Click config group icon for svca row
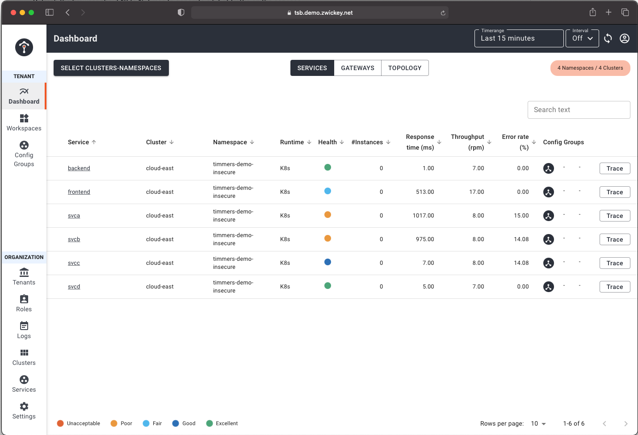This screenshot has height=435, width=638. (x=548, y=216)
